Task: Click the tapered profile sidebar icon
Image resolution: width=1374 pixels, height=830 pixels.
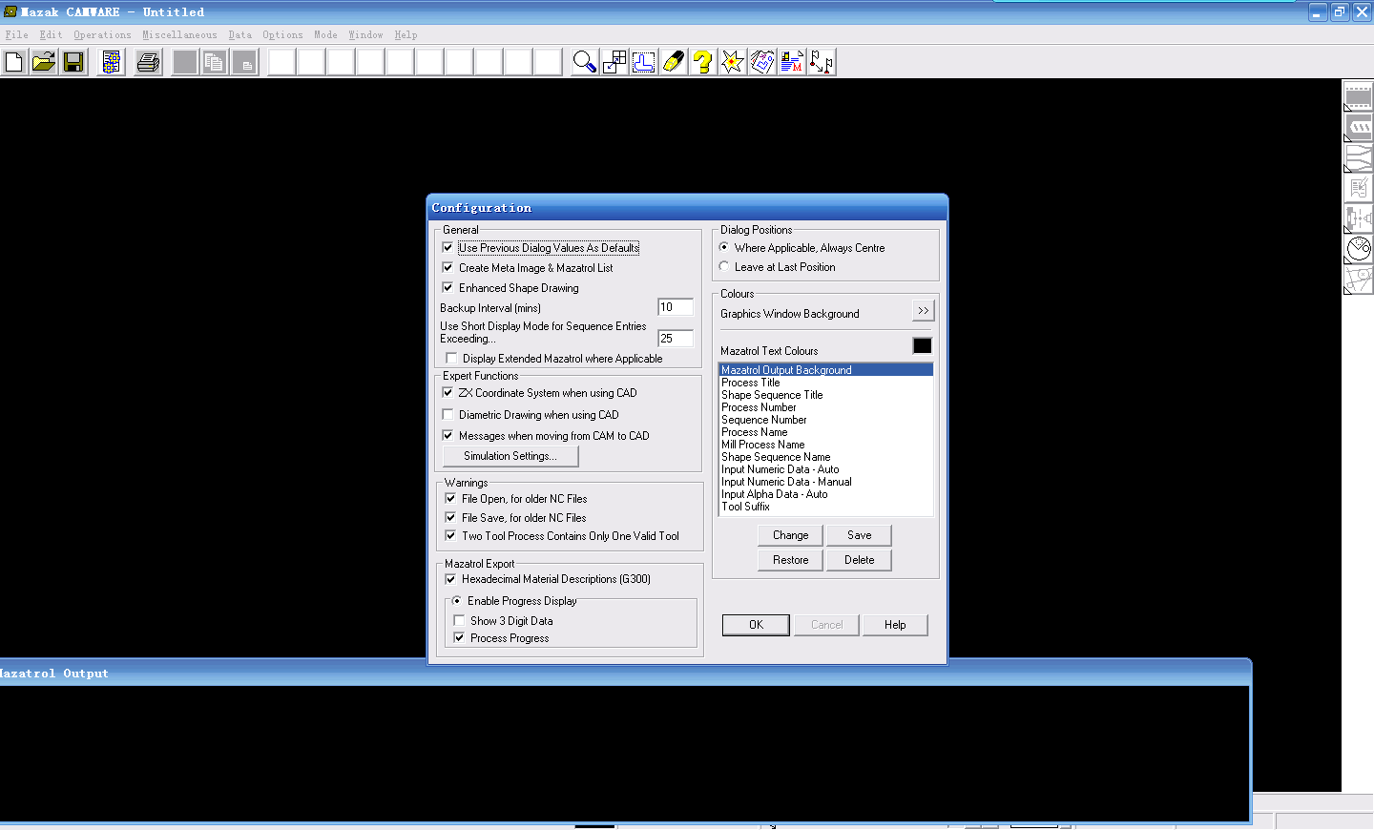Action: 1359,157
